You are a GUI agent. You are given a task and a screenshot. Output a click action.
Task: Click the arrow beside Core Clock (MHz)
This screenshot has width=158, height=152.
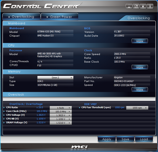point(4,111)
